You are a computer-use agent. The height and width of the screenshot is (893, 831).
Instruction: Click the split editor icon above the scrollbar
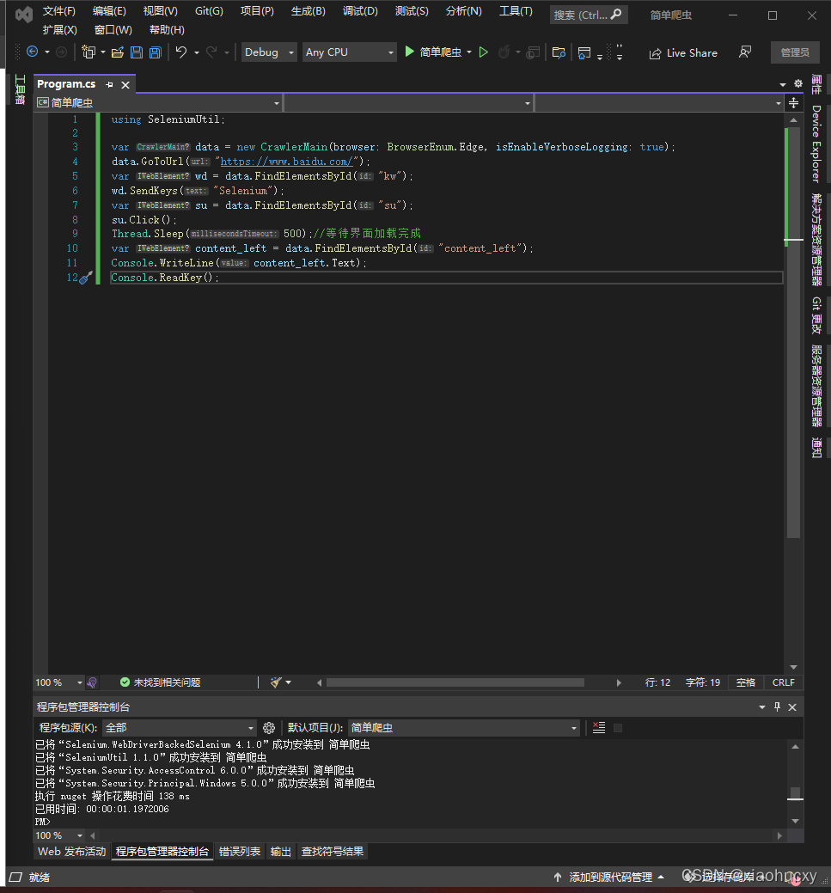tap(793, 103)
